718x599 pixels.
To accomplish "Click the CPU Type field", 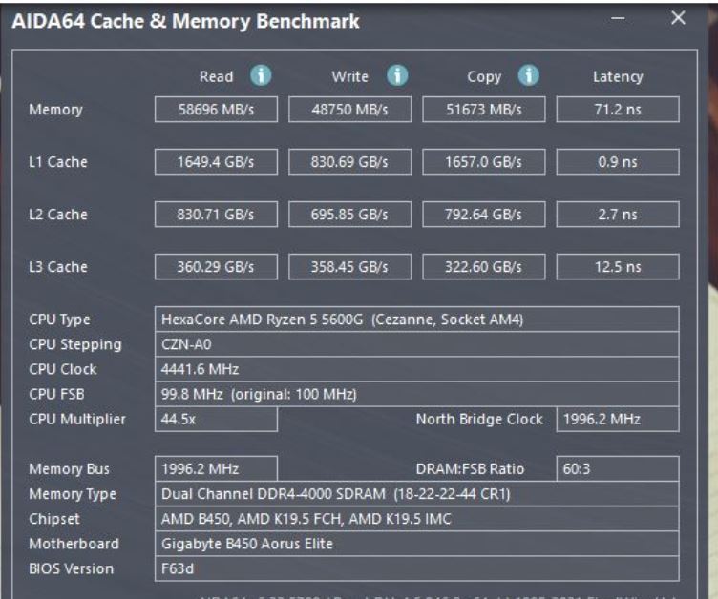I will click(x=417, y=320).
